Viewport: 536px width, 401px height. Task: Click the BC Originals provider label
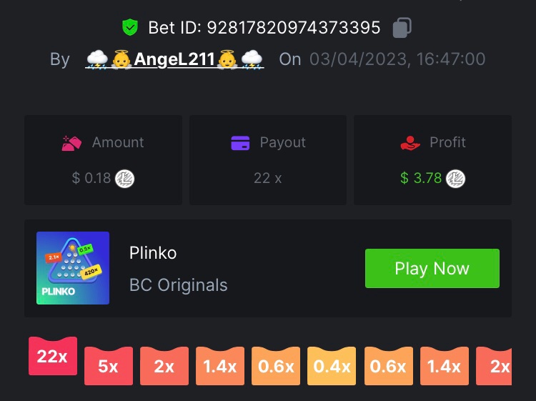[x=179, y=284]
